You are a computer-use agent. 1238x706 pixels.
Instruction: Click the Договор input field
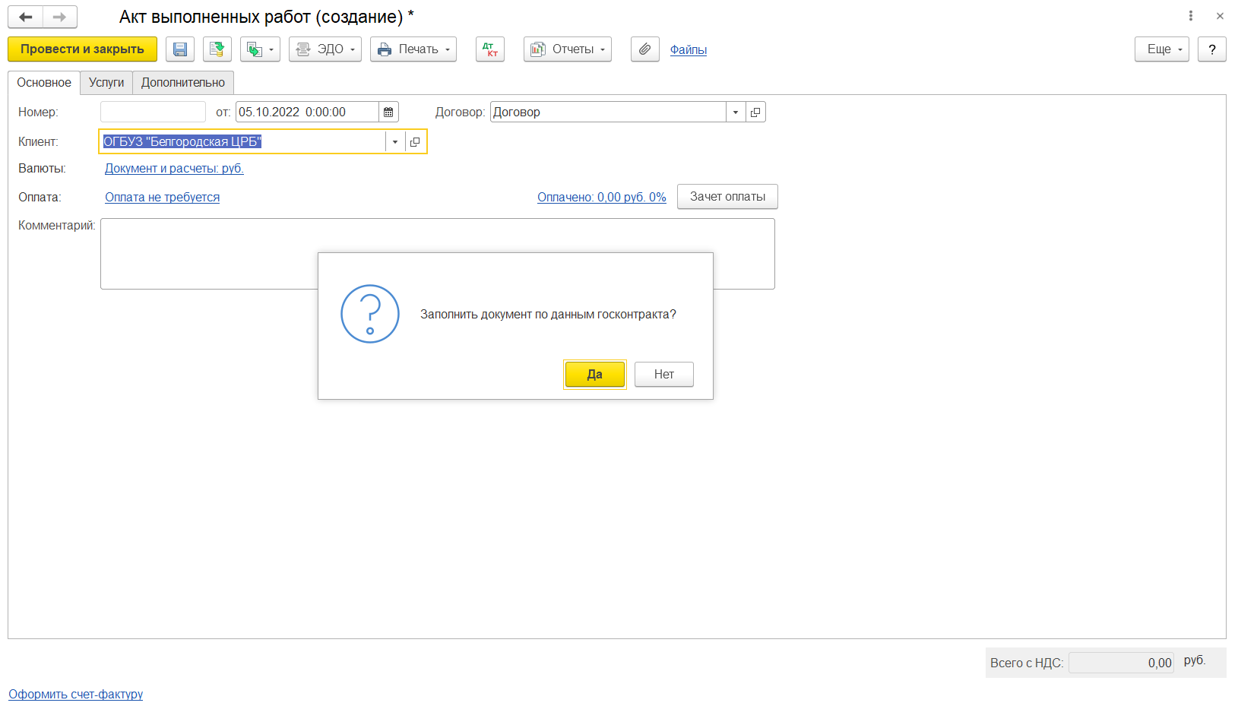click(608, 112)
